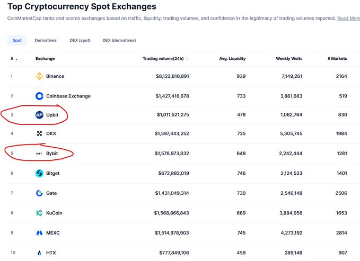Click the Top Cryptocurrency Spot Exchanges heading
The height and width of the screenshot is (261, 360).
[82, 6]
